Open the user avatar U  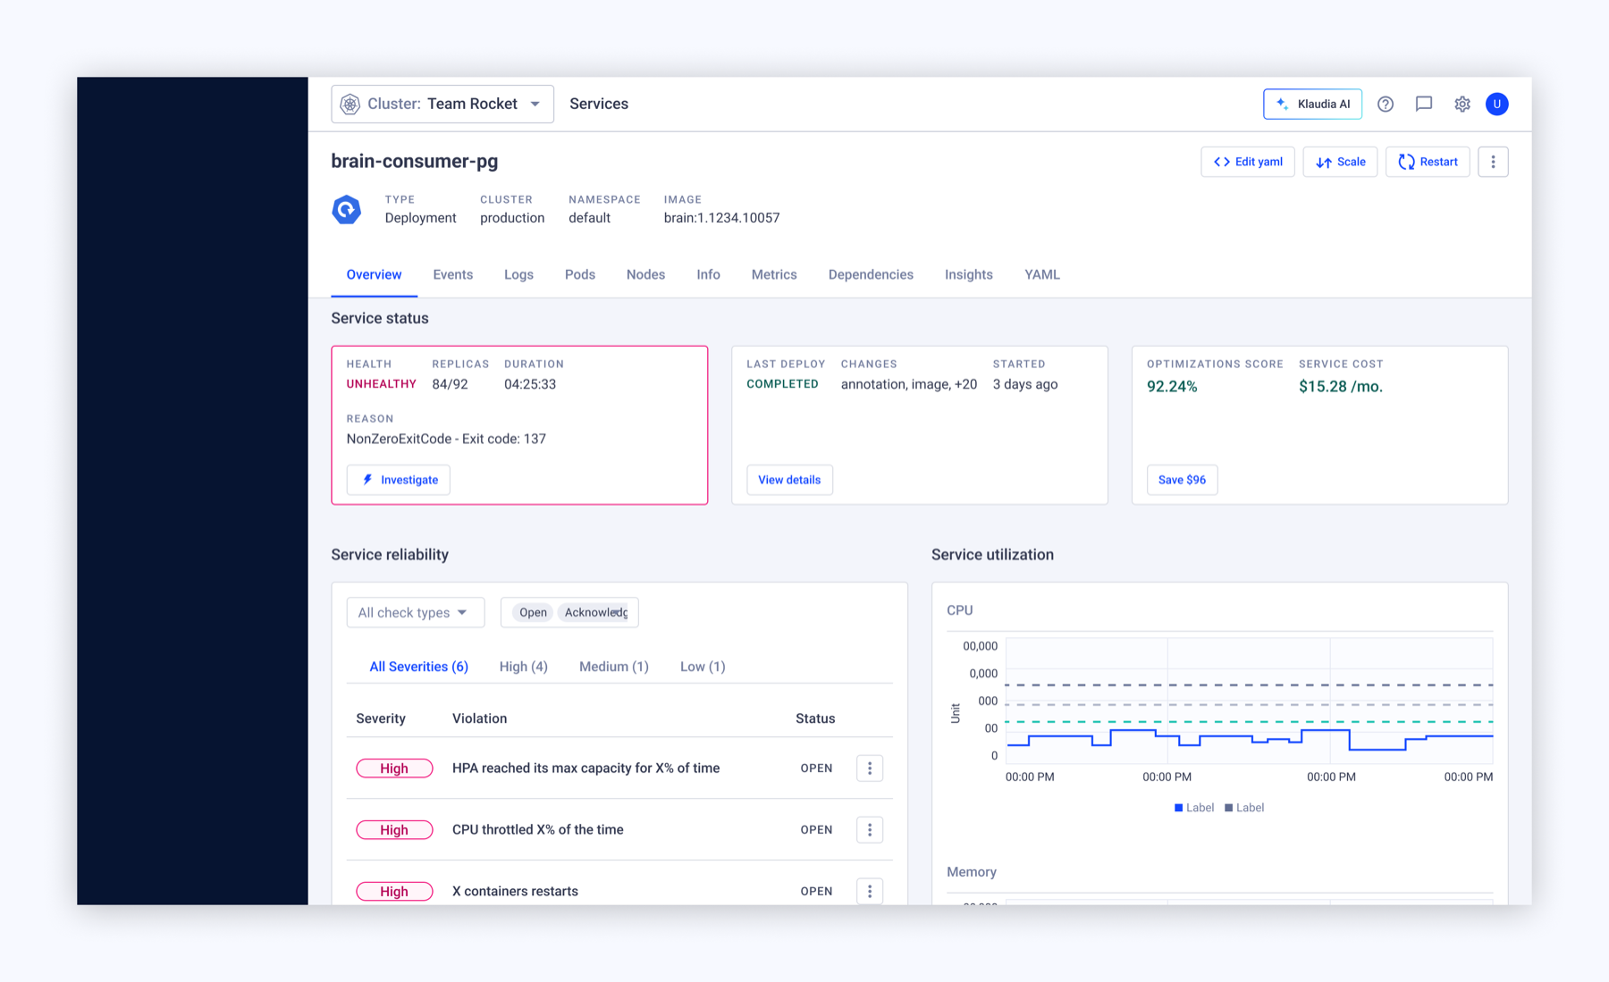coord(1497,105)
